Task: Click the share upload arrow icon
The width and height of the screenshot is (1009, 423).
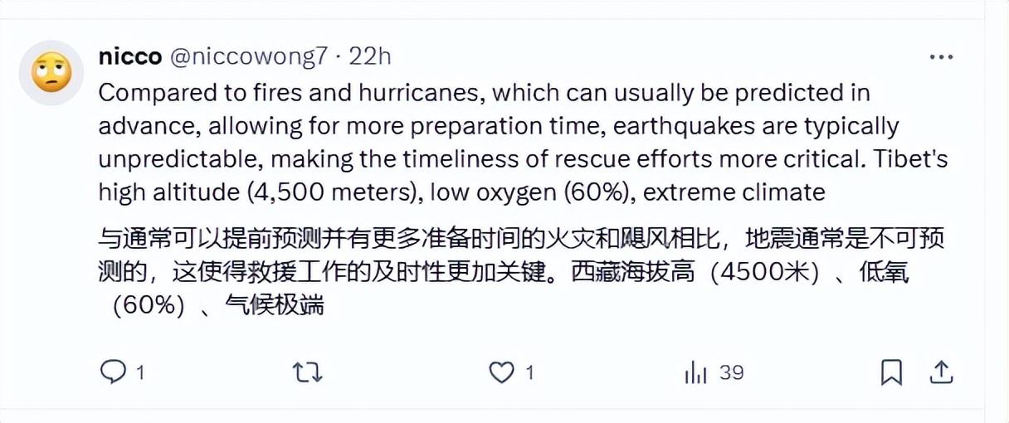Action: pyautogui.click(x=941, y=372)
